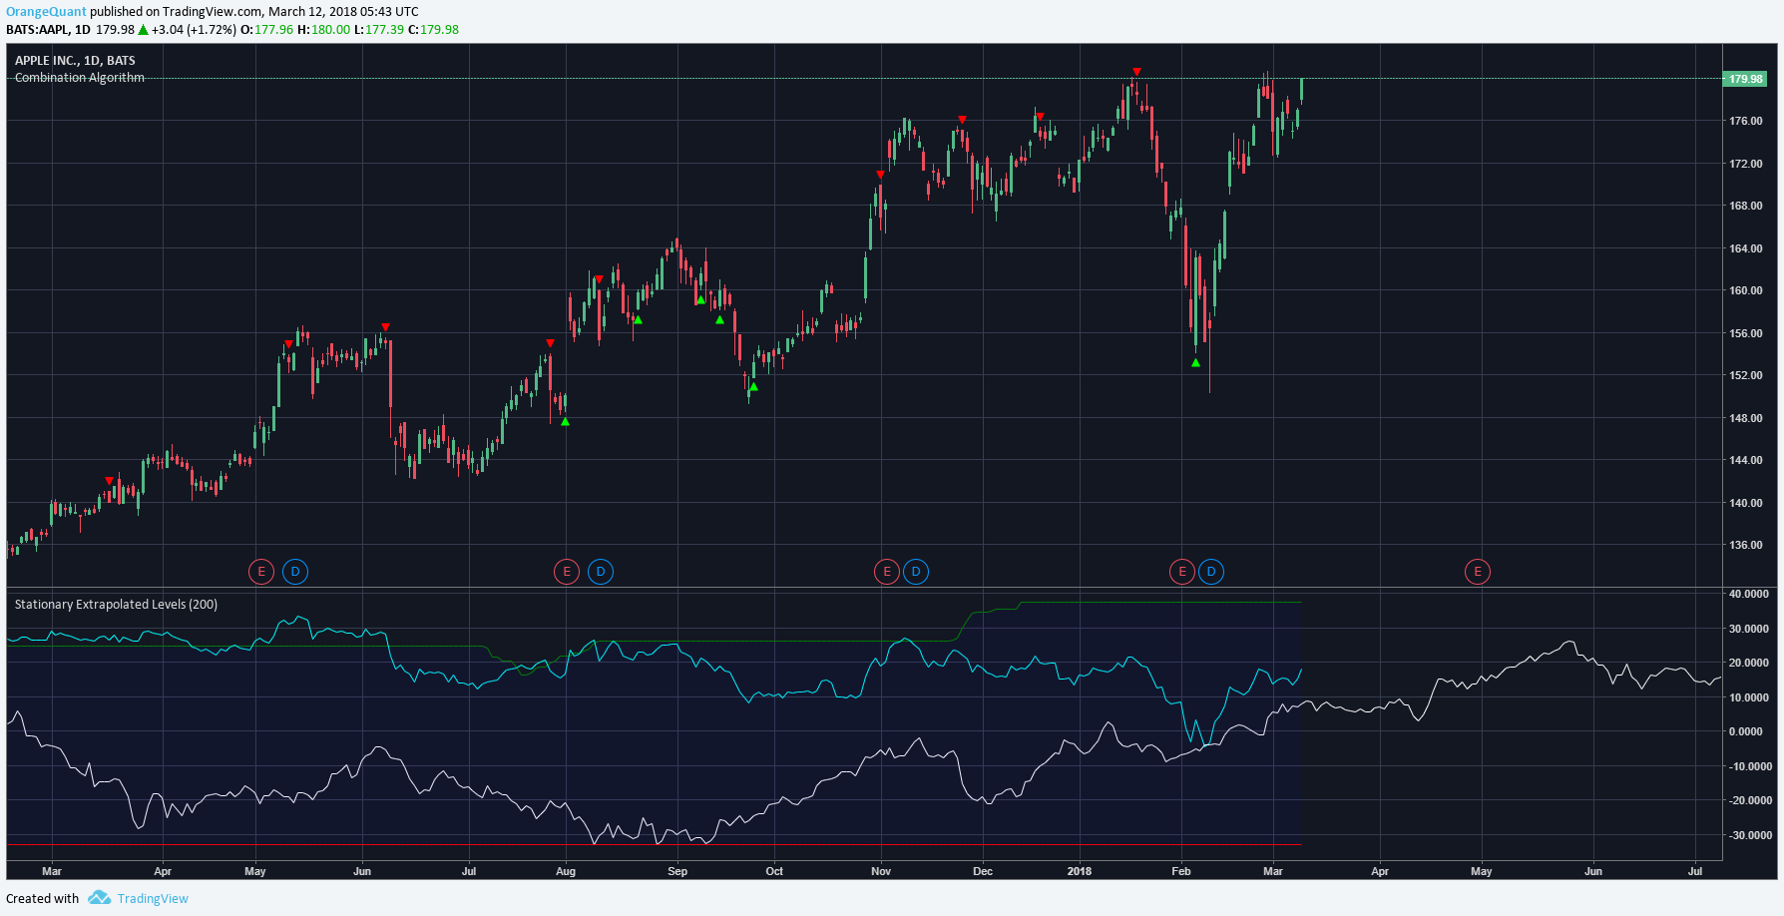The width and height of the screenshot is (1784, 916).
Task: Select the green buy triangle at February low
Action: pyautogui.click(x=1195, y=362)
